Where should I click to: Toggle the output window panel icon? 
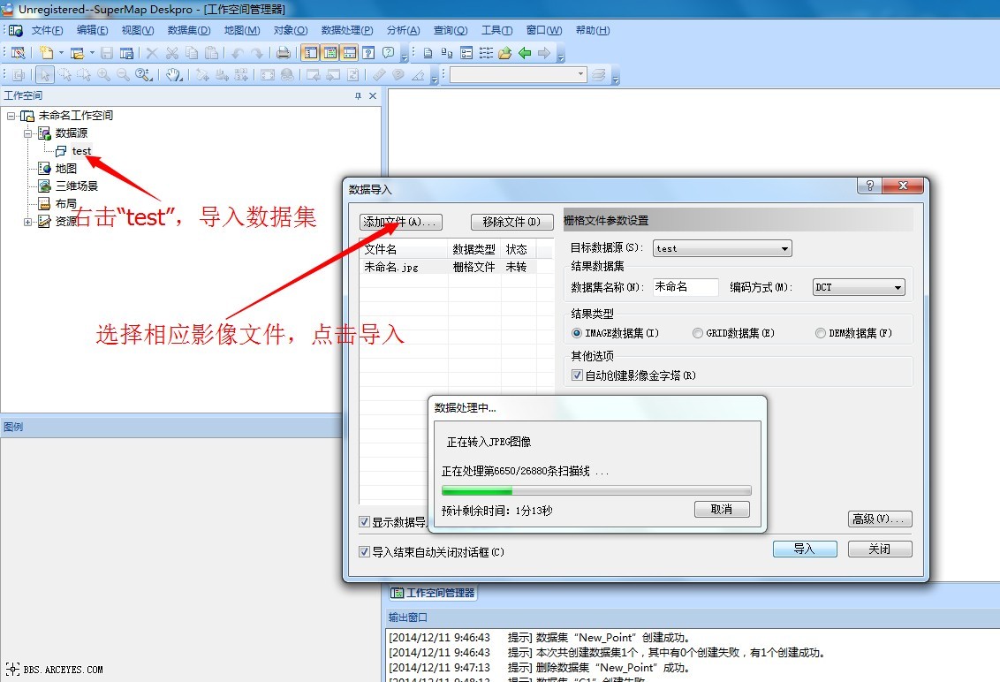[350, 53]
